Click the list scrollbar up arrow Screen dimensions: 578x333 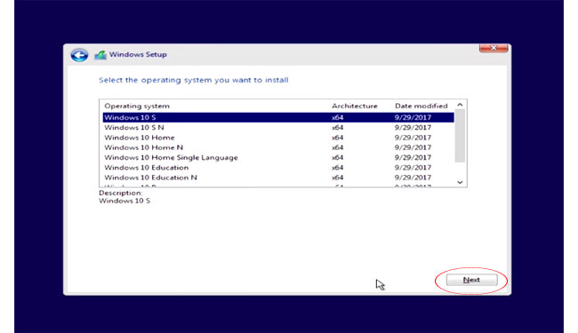pyautogui.click(x=460, y=105)
